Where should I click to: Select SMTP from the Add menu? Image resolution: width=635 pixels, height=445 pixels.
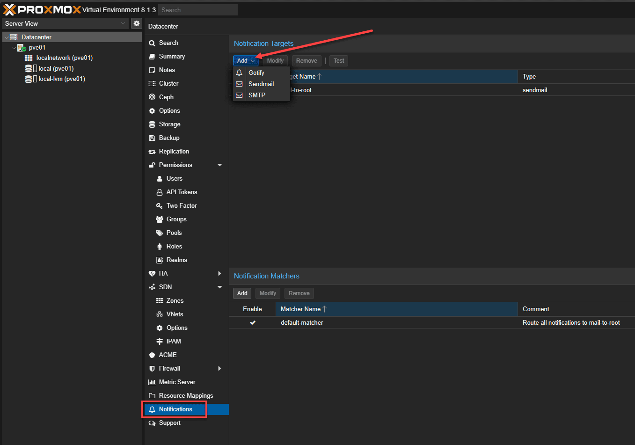(x=257, y=95)
